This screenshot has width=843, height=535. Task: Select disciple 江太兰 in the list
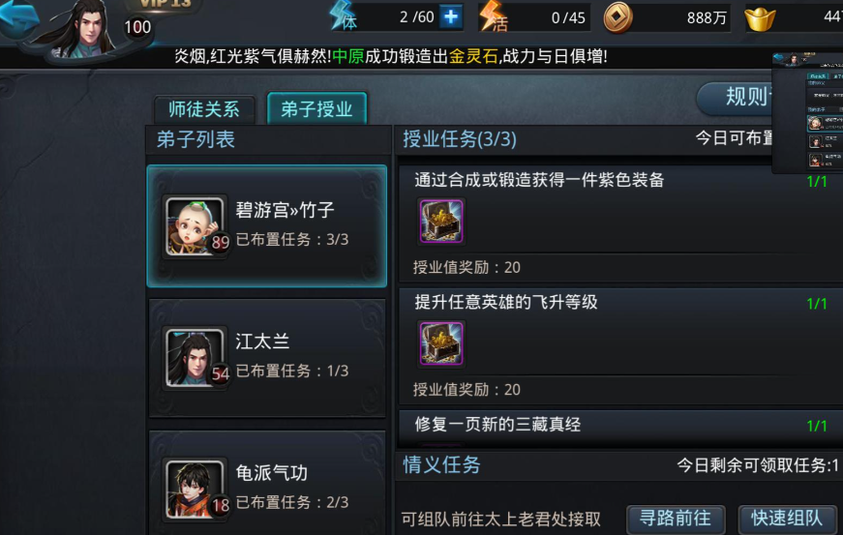pos(267,358)
